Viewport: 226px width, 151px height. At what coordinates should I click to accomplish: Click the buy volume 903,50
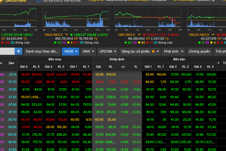37,75
